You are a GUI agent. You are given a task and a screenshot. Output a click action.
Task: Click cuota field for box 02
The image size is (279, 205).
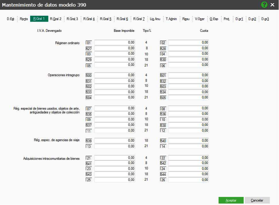(188, 42)
